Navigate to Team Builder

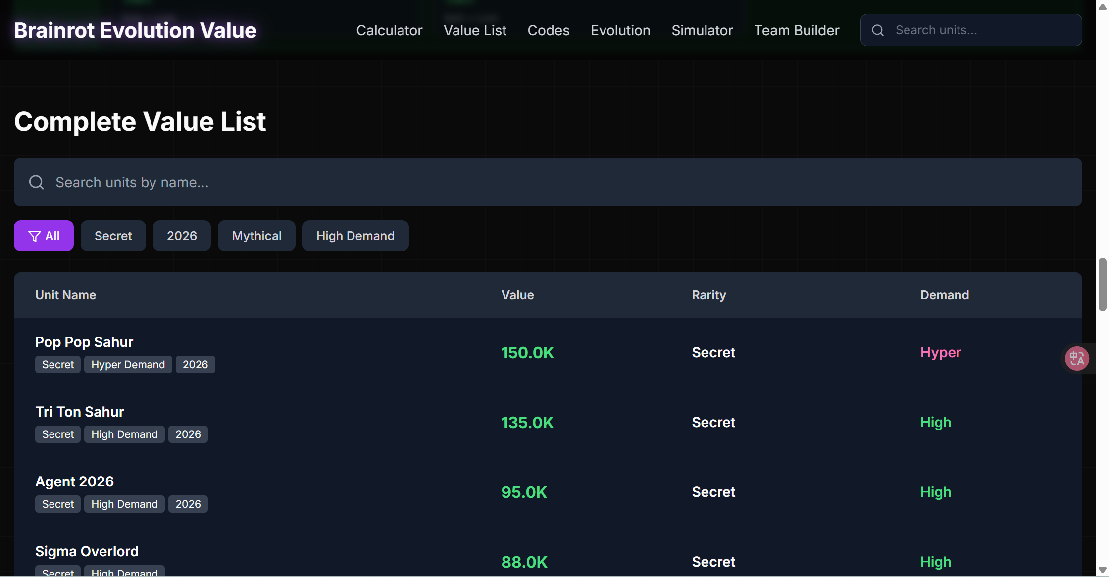tap(797, 30)
